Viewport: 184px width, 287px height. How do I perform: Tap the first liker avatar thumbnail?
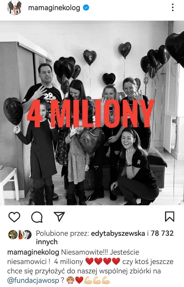13,235
